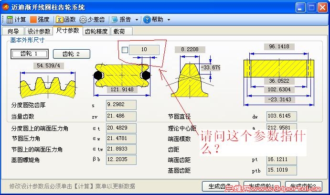Screen dimensions: 330x195
Task: Select the 齿轮 1 button
Action: pyautogui.click(x=30, y=54)
